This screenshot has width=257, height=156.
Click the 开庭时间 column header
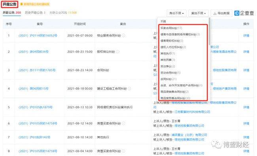tap(80, 24)
